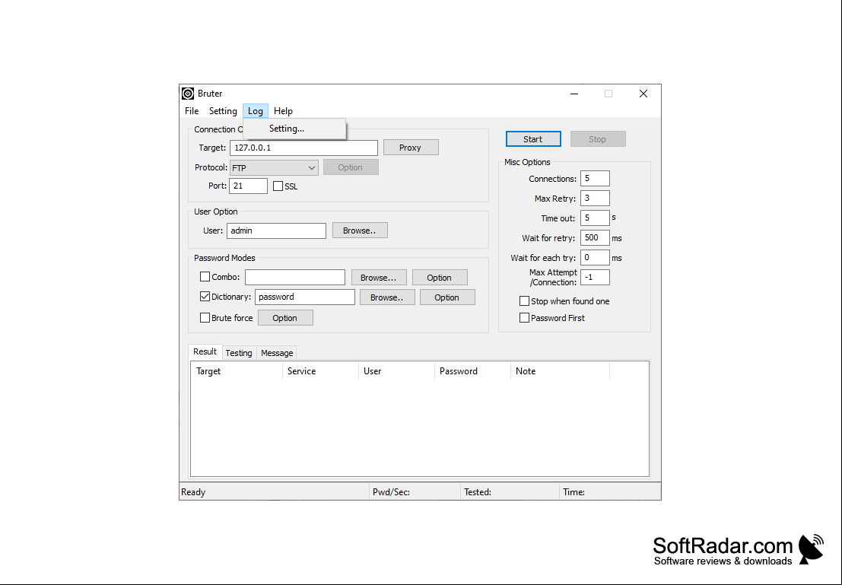Click the Max Attempt/Connection field
Image resolution: width=842 pixels, height=585 pixels.
pos(595,277)
